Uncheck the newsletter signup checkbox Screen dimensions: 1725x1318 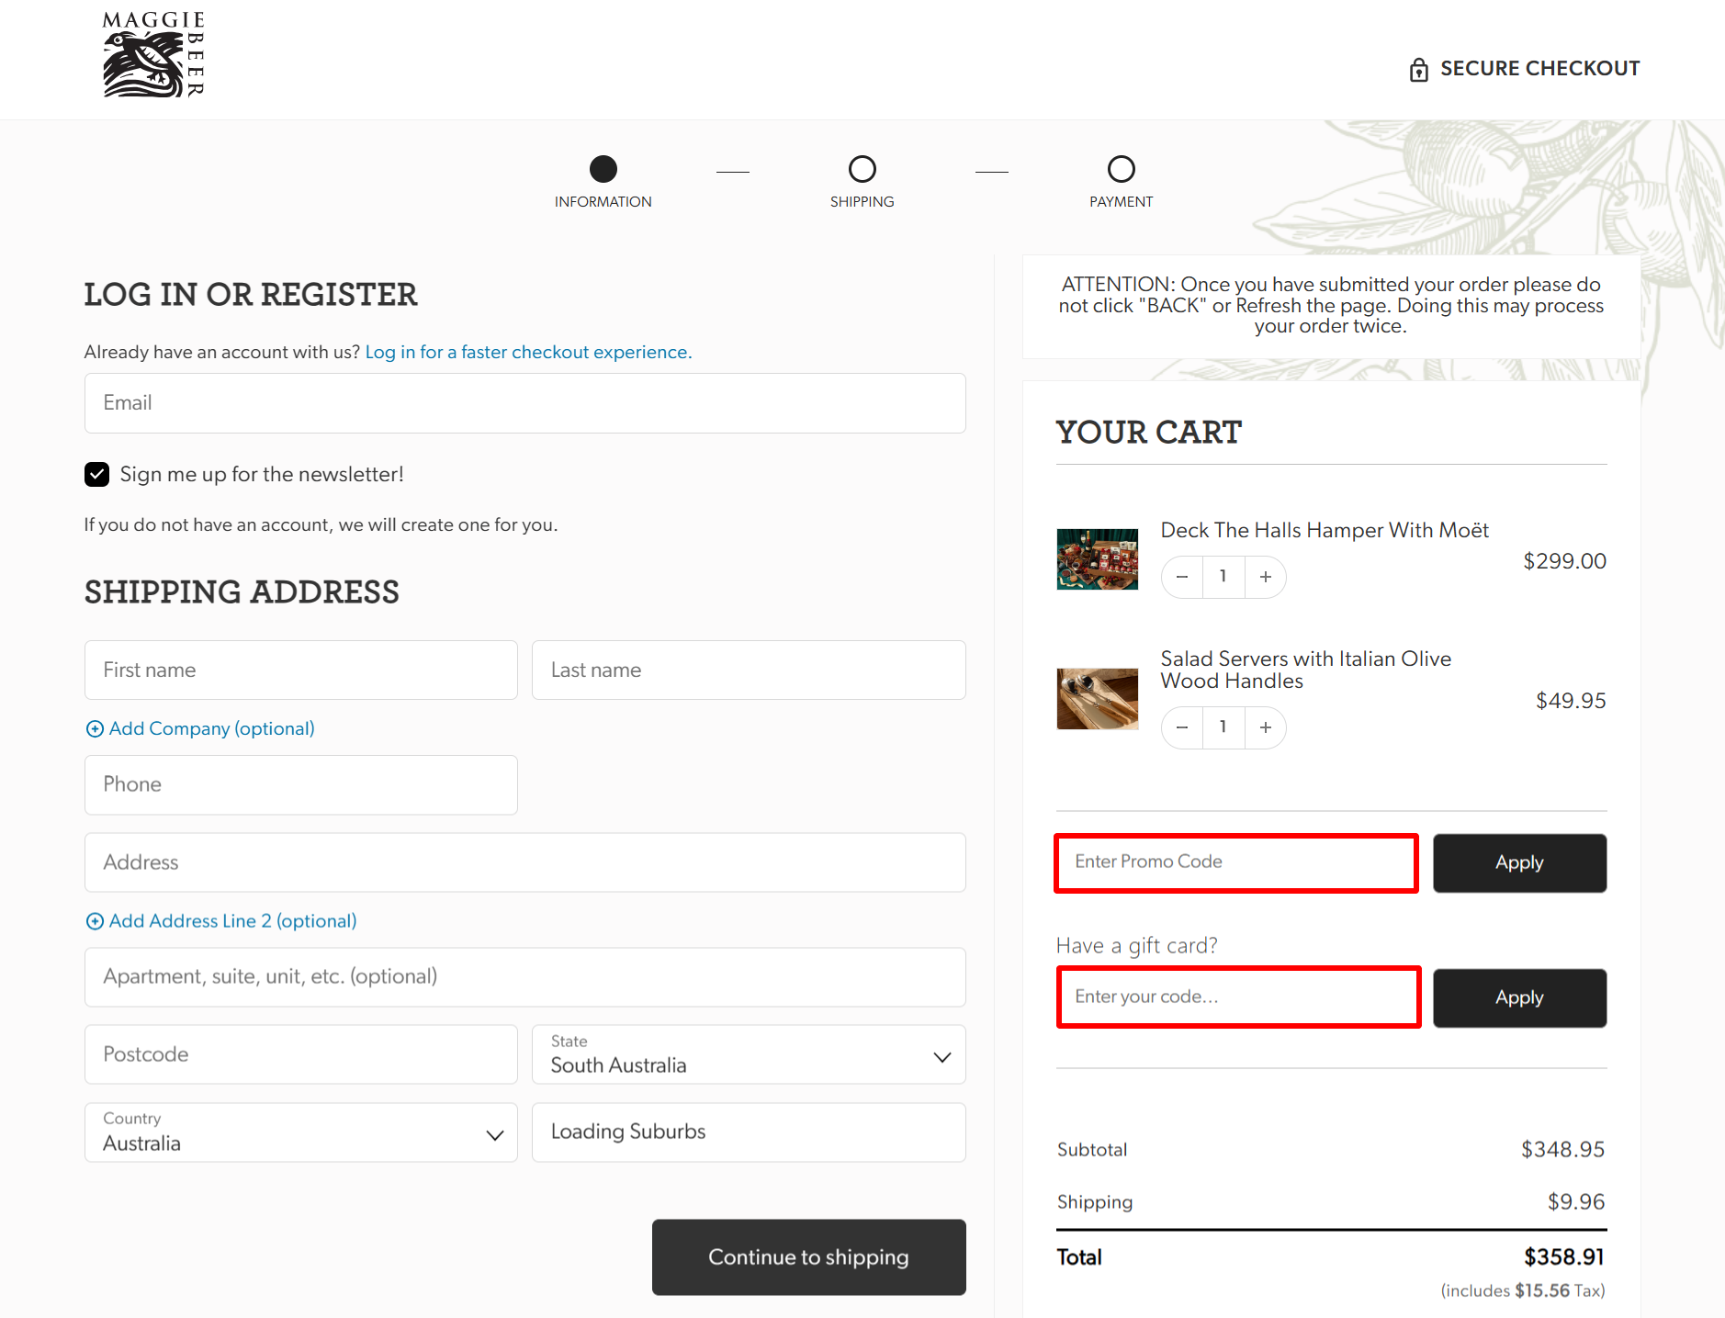coord(96,474)
